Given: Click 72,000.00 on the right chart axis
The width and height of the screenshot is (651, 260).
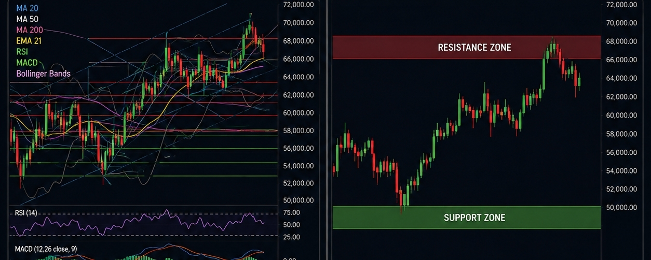Looking at the screenshot, I should (x=621, y=5).
